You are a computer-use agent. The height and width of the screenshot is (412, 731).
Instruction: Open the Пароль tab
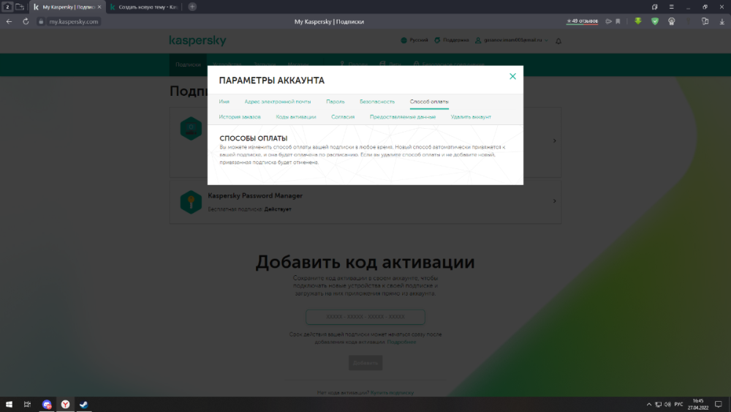(x=336, y=102)
